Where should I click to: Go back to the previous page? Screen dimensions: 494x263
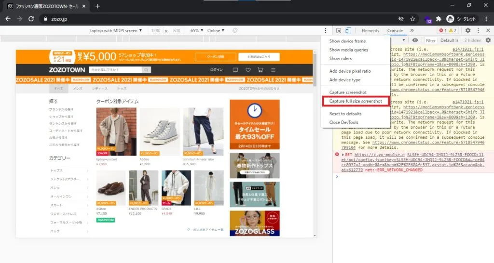(8, 19)
